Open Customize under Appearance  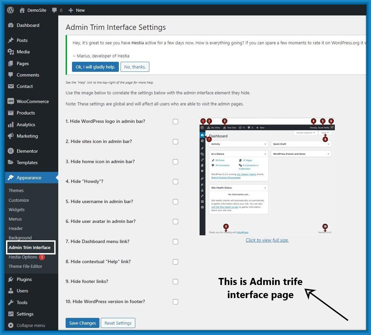coord(19,200)
